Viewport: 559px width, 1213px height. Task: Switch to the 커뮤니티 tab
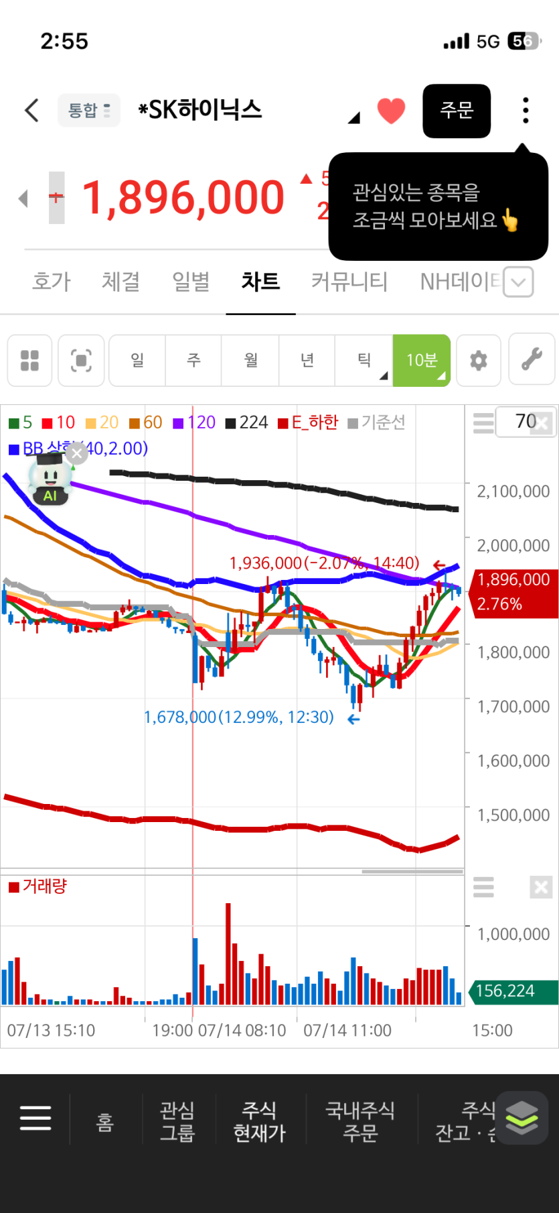(x=349, y=281)
